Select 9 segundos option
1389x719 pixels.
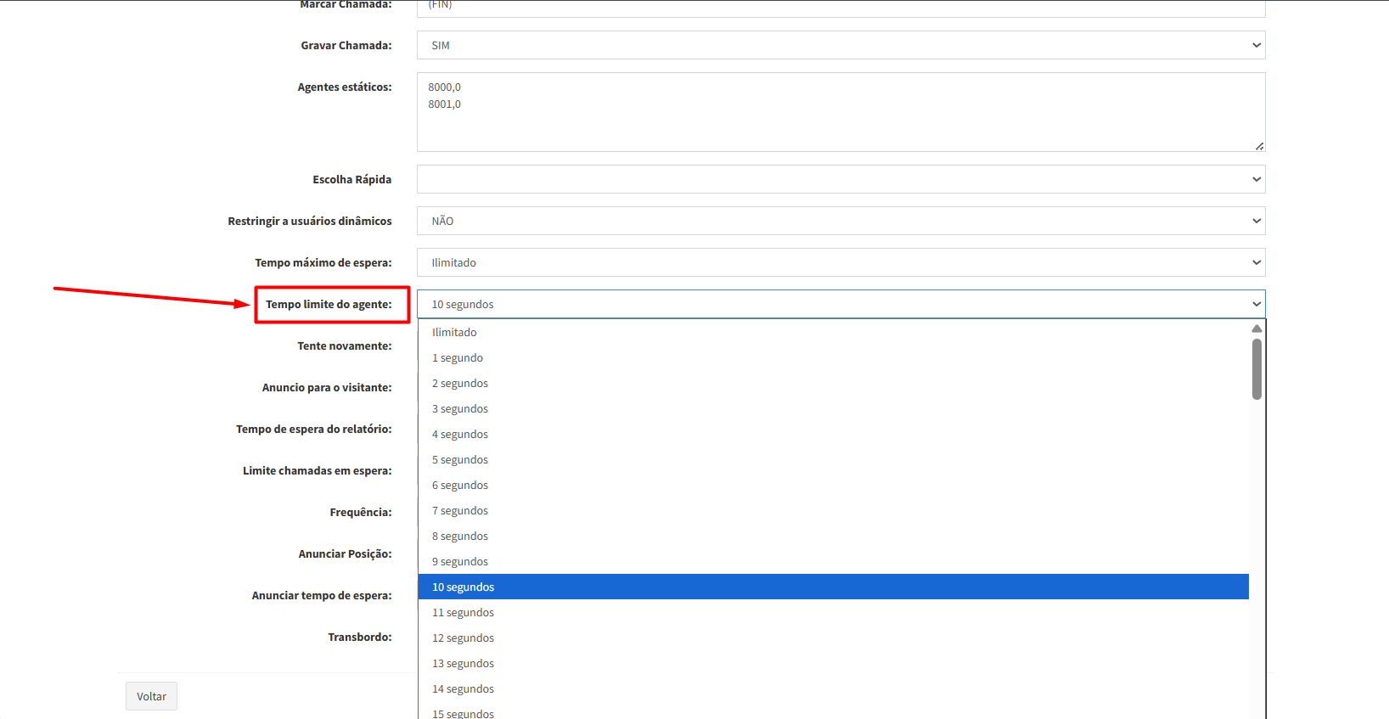(x=460, y=562)
